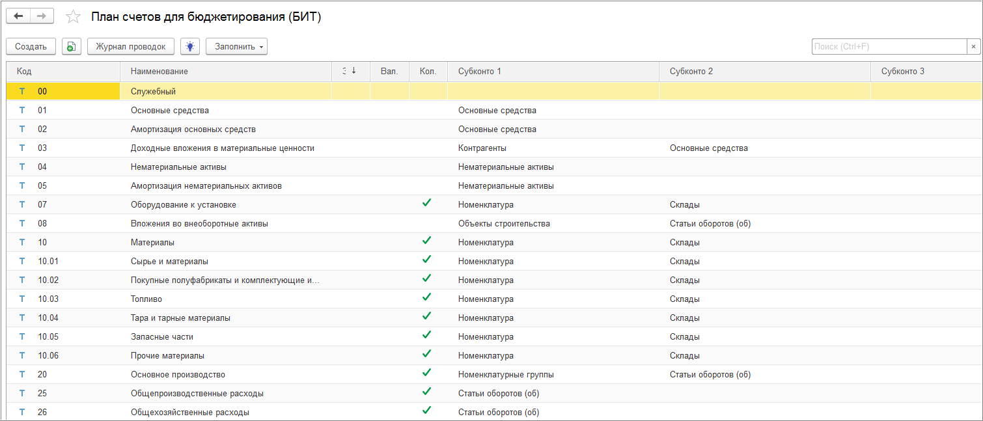Viewport: 983px width, 421px height.
Task: Click the create-by-copying document icon
Action: click(72, 46)
